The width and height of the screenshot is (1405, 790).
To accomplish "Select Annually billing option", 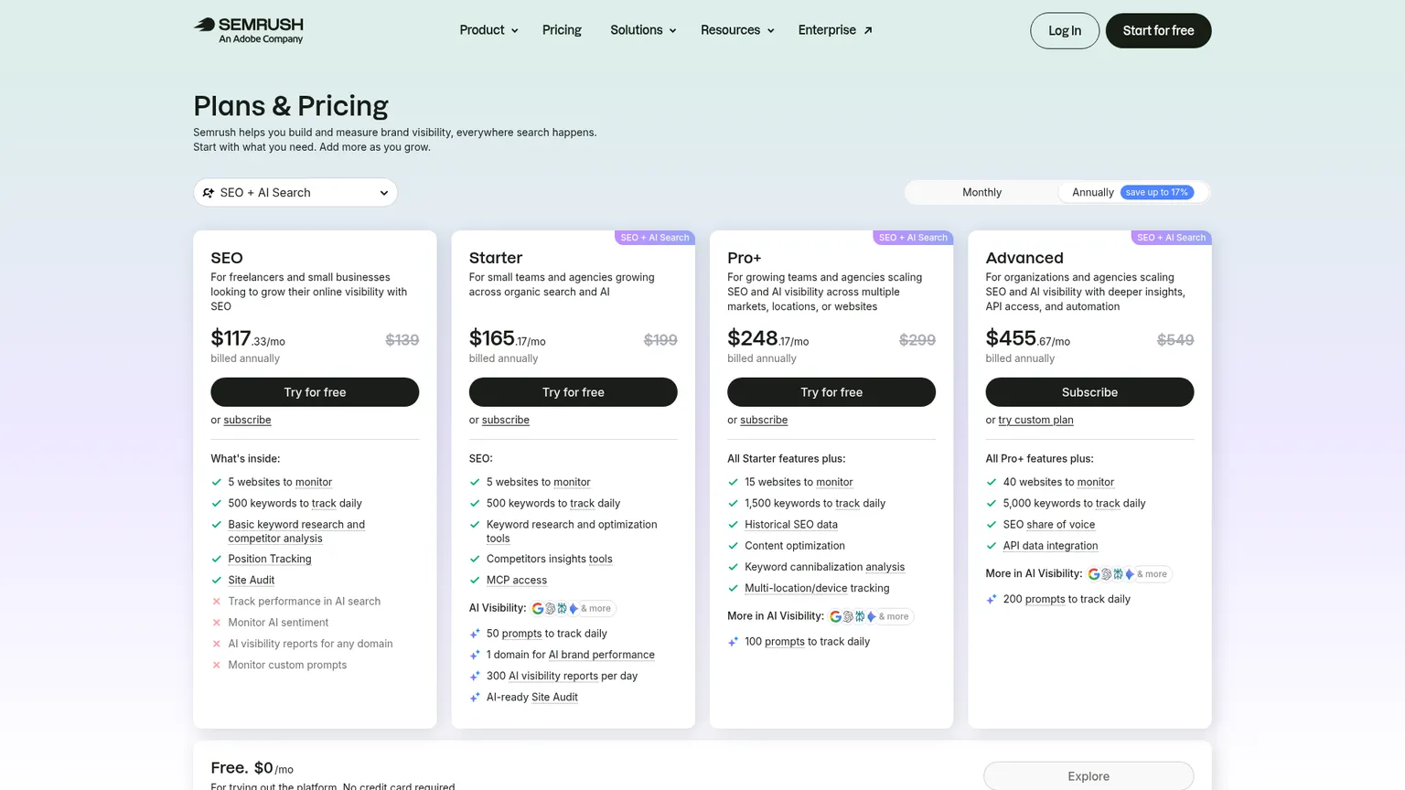I will pos(1093,192).
